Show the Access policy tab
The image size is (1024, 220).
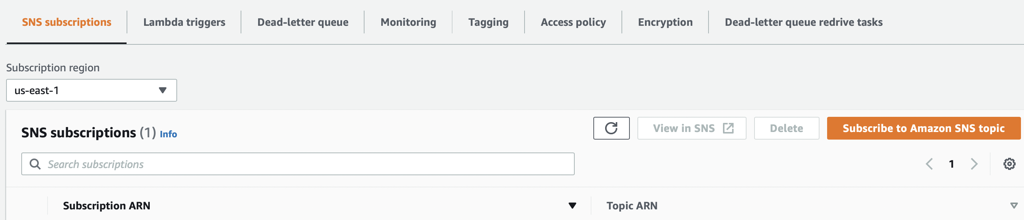573,22
